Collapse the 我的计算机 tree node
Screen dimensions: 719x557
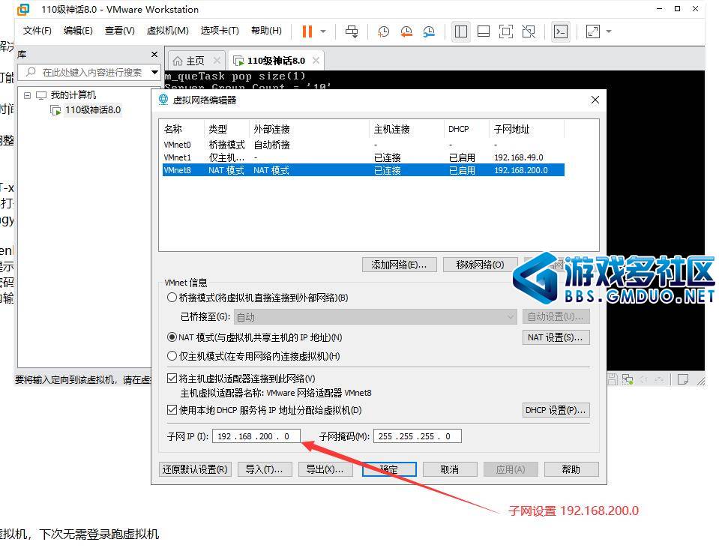(x=28, y=95)
